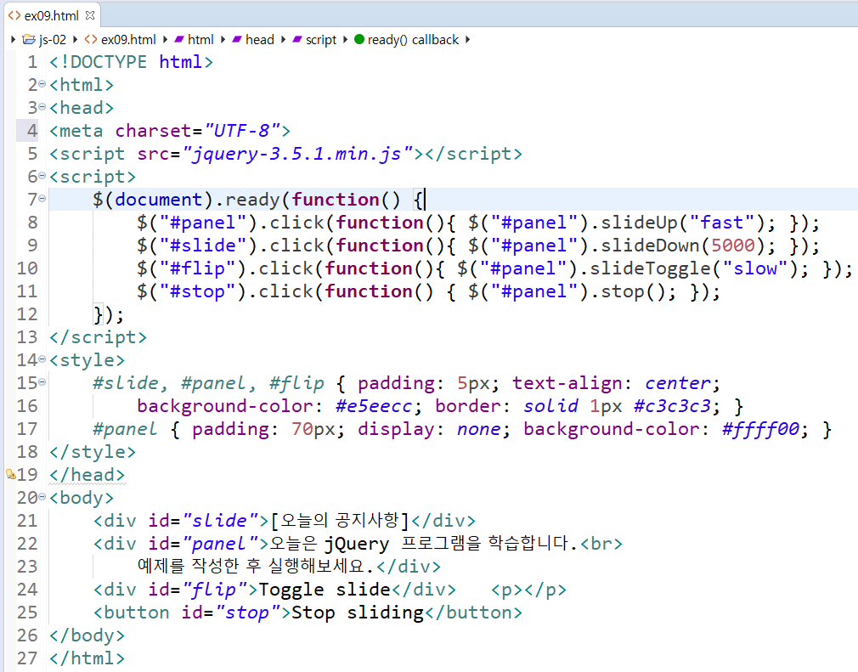Click the <!DOCTYPE html> declaration
Screen dimensions: 858x672
131,62
